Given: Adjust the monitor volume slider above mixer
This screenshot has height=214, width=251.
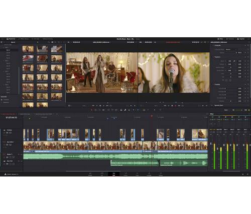Looking at the screenshot, I should coord(239,110).
